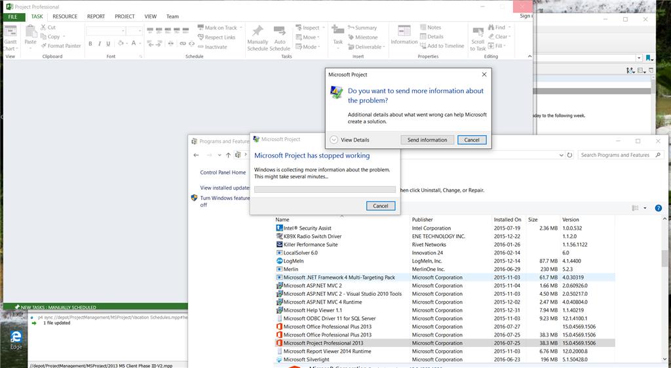This screenshot has height=368, width=671.
Task: Click the help icon in Programs and Features
Action: point(658,208)
